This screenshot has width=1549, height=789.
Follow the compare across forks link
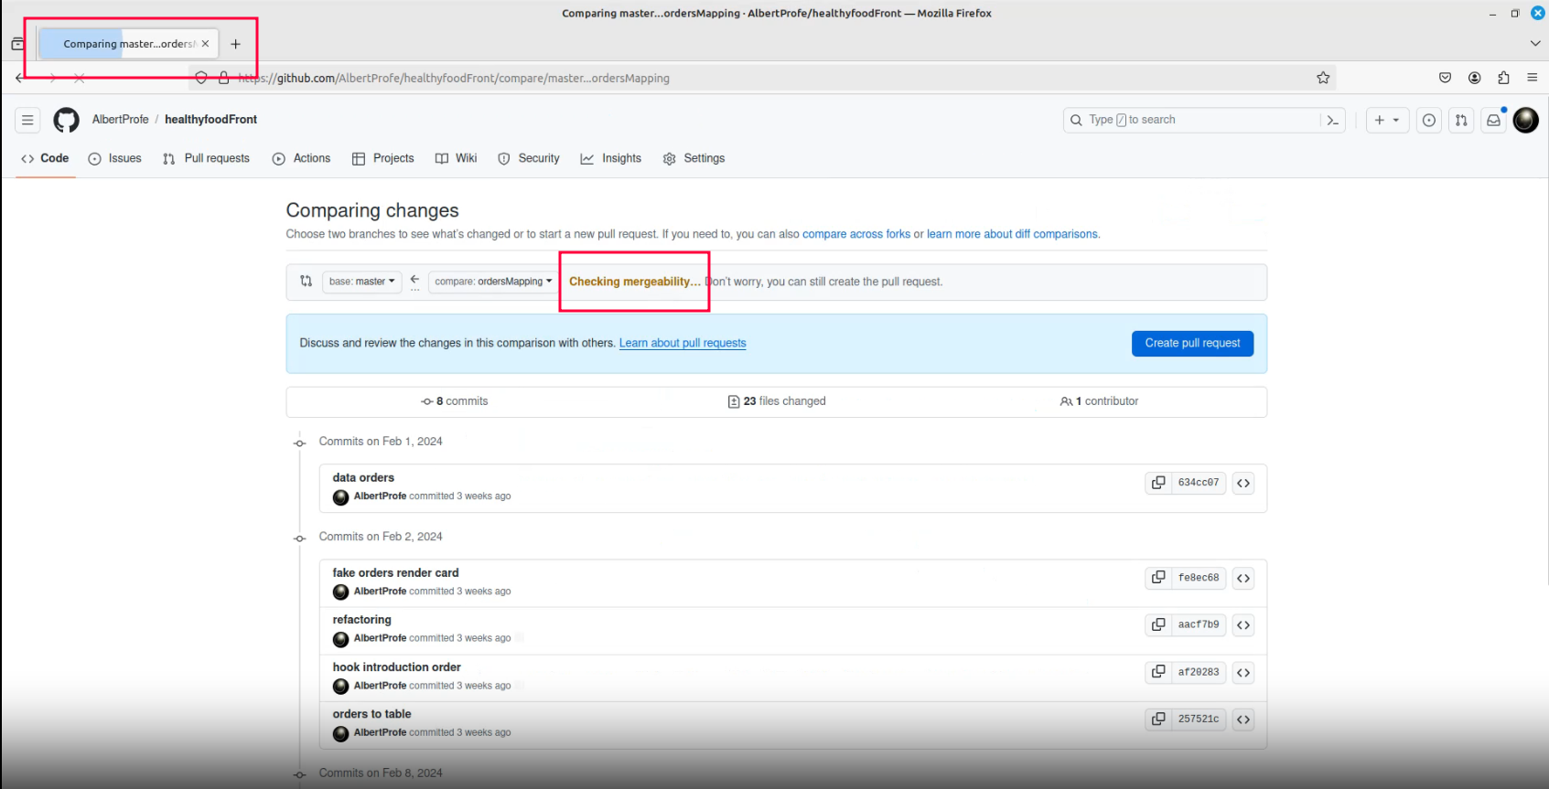click(x=856, y=234)
